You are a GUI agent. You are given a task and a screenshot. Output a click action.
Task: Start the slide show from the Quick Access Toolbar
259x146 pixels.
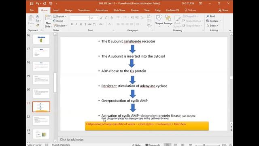pos(51,4)
